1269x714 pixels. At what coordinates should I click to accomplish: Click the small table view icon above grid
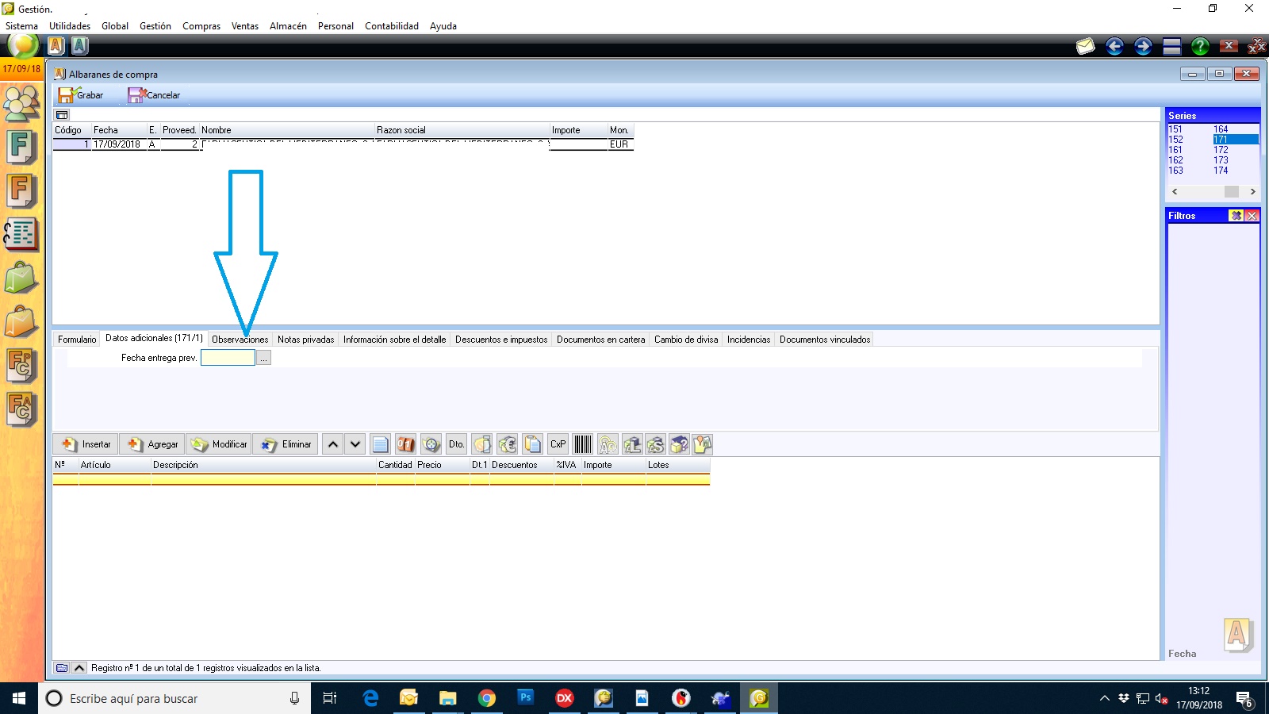pos(62,115)
